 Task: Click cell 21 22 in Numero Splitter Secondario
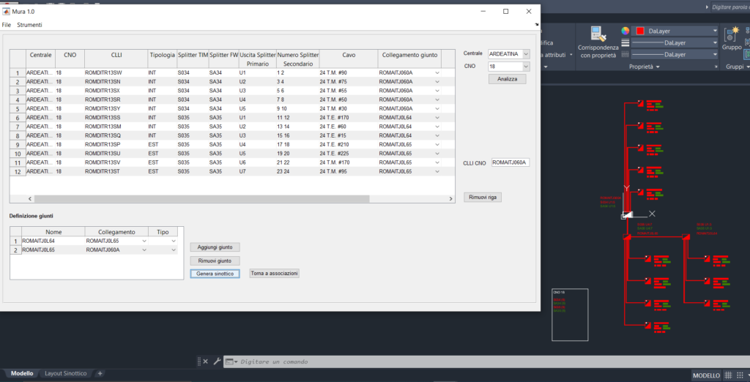[297, 162]
